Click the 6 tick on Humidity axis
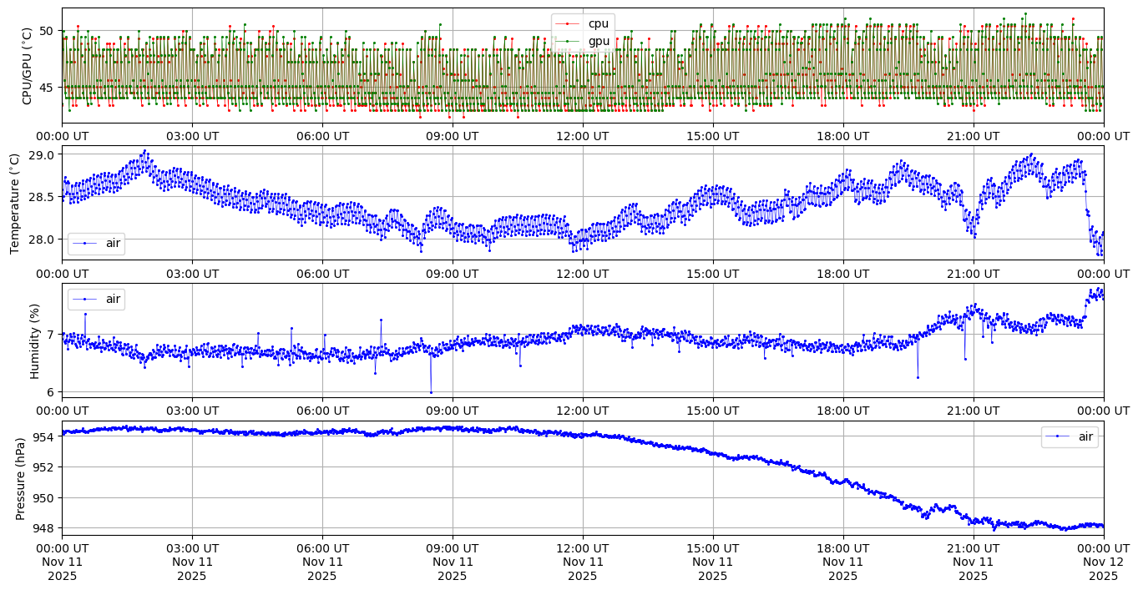Screen dimensions: 1138x590 coord(50,392)
